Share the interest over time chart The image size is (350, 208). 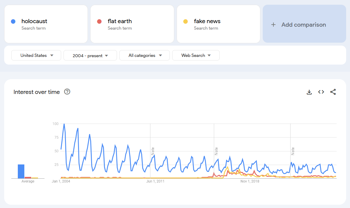pos(333,92)
